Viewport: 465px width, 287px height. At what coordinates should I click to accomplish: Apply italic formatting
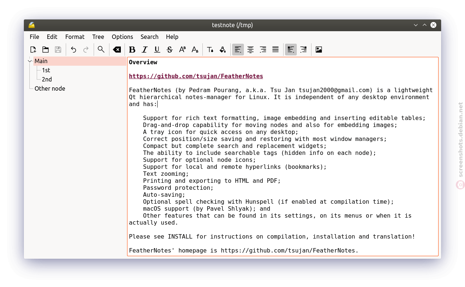(145, 50)
